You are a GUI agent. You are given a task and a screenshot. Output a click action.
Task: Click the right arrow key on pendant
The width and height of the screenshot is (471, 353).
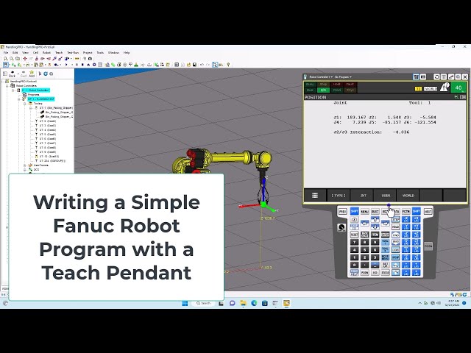tap(386, 223)
